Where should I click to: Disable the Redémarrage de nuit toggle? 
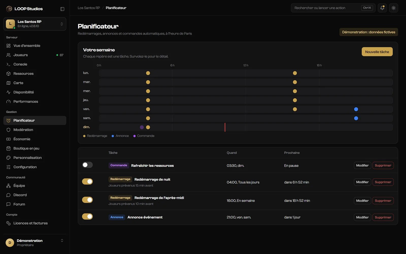[x=87, y=181]
